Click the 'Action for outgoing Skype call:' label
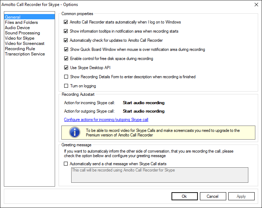Screen dimensions: 262x208 89,111
